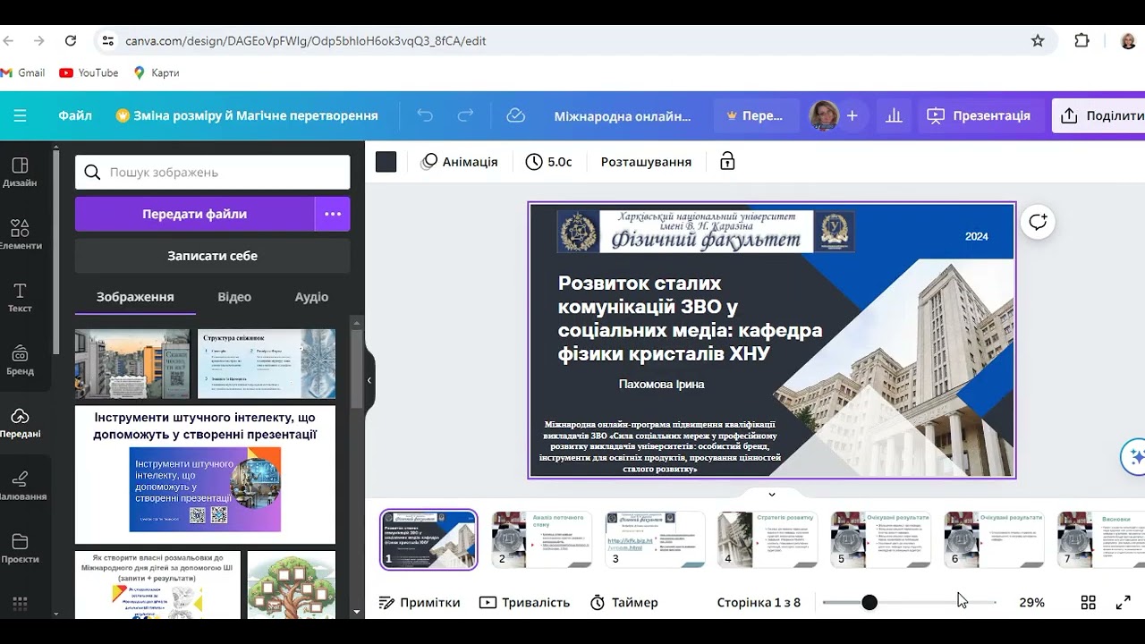1145x644 pixels.
Task: Enter fullscreen mode with expand icon
Action: coord(1124,603)
